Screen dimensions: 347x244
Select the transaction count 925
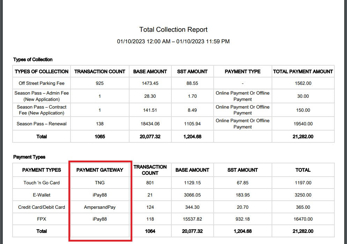(x=100, y=83)
